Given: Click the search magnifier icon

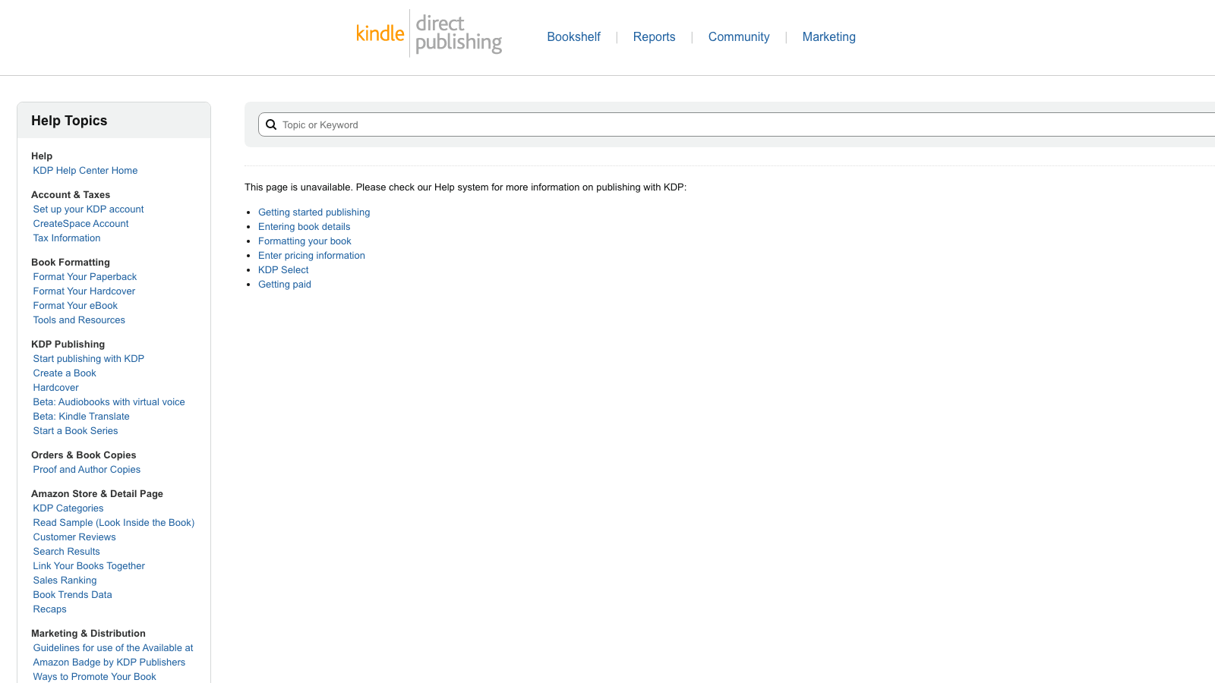Looking at the screenshot, I should [x=271, y=124].
